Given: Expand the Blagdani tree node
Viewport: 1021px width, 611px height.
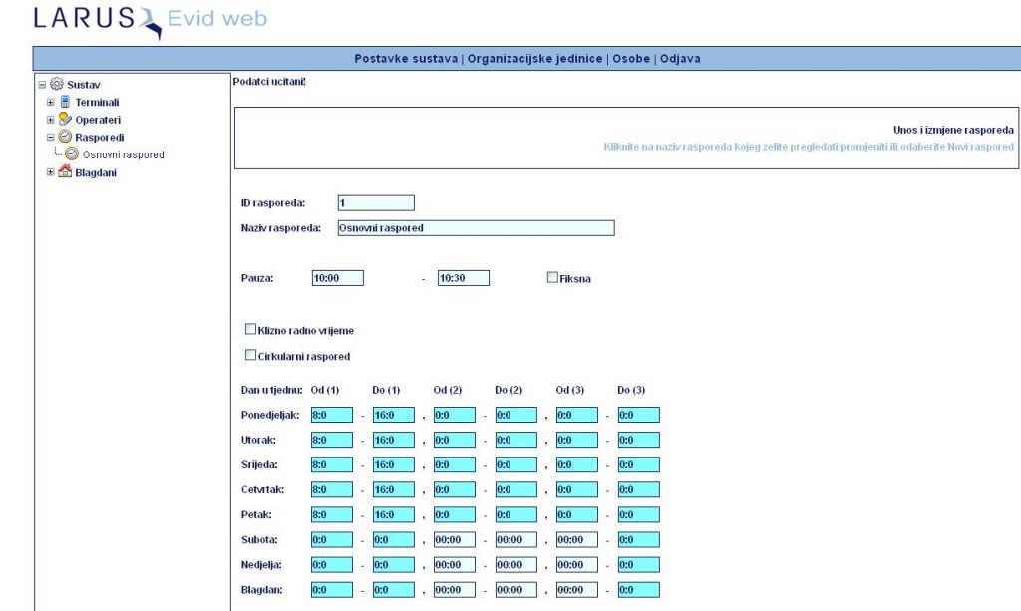Looking at the screenshot, I should (51, 172).
